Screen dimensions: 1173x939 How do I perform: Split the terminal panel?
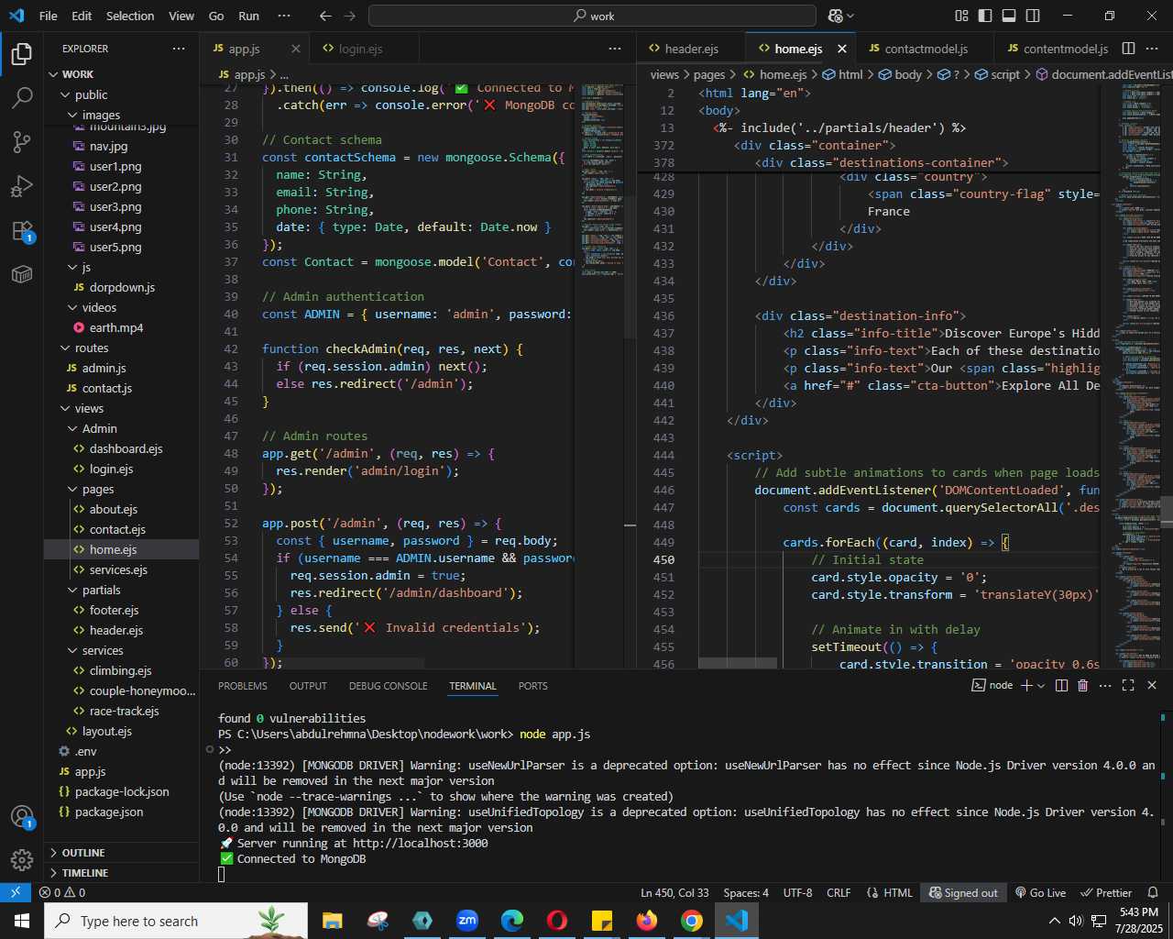click(1061, 685)
